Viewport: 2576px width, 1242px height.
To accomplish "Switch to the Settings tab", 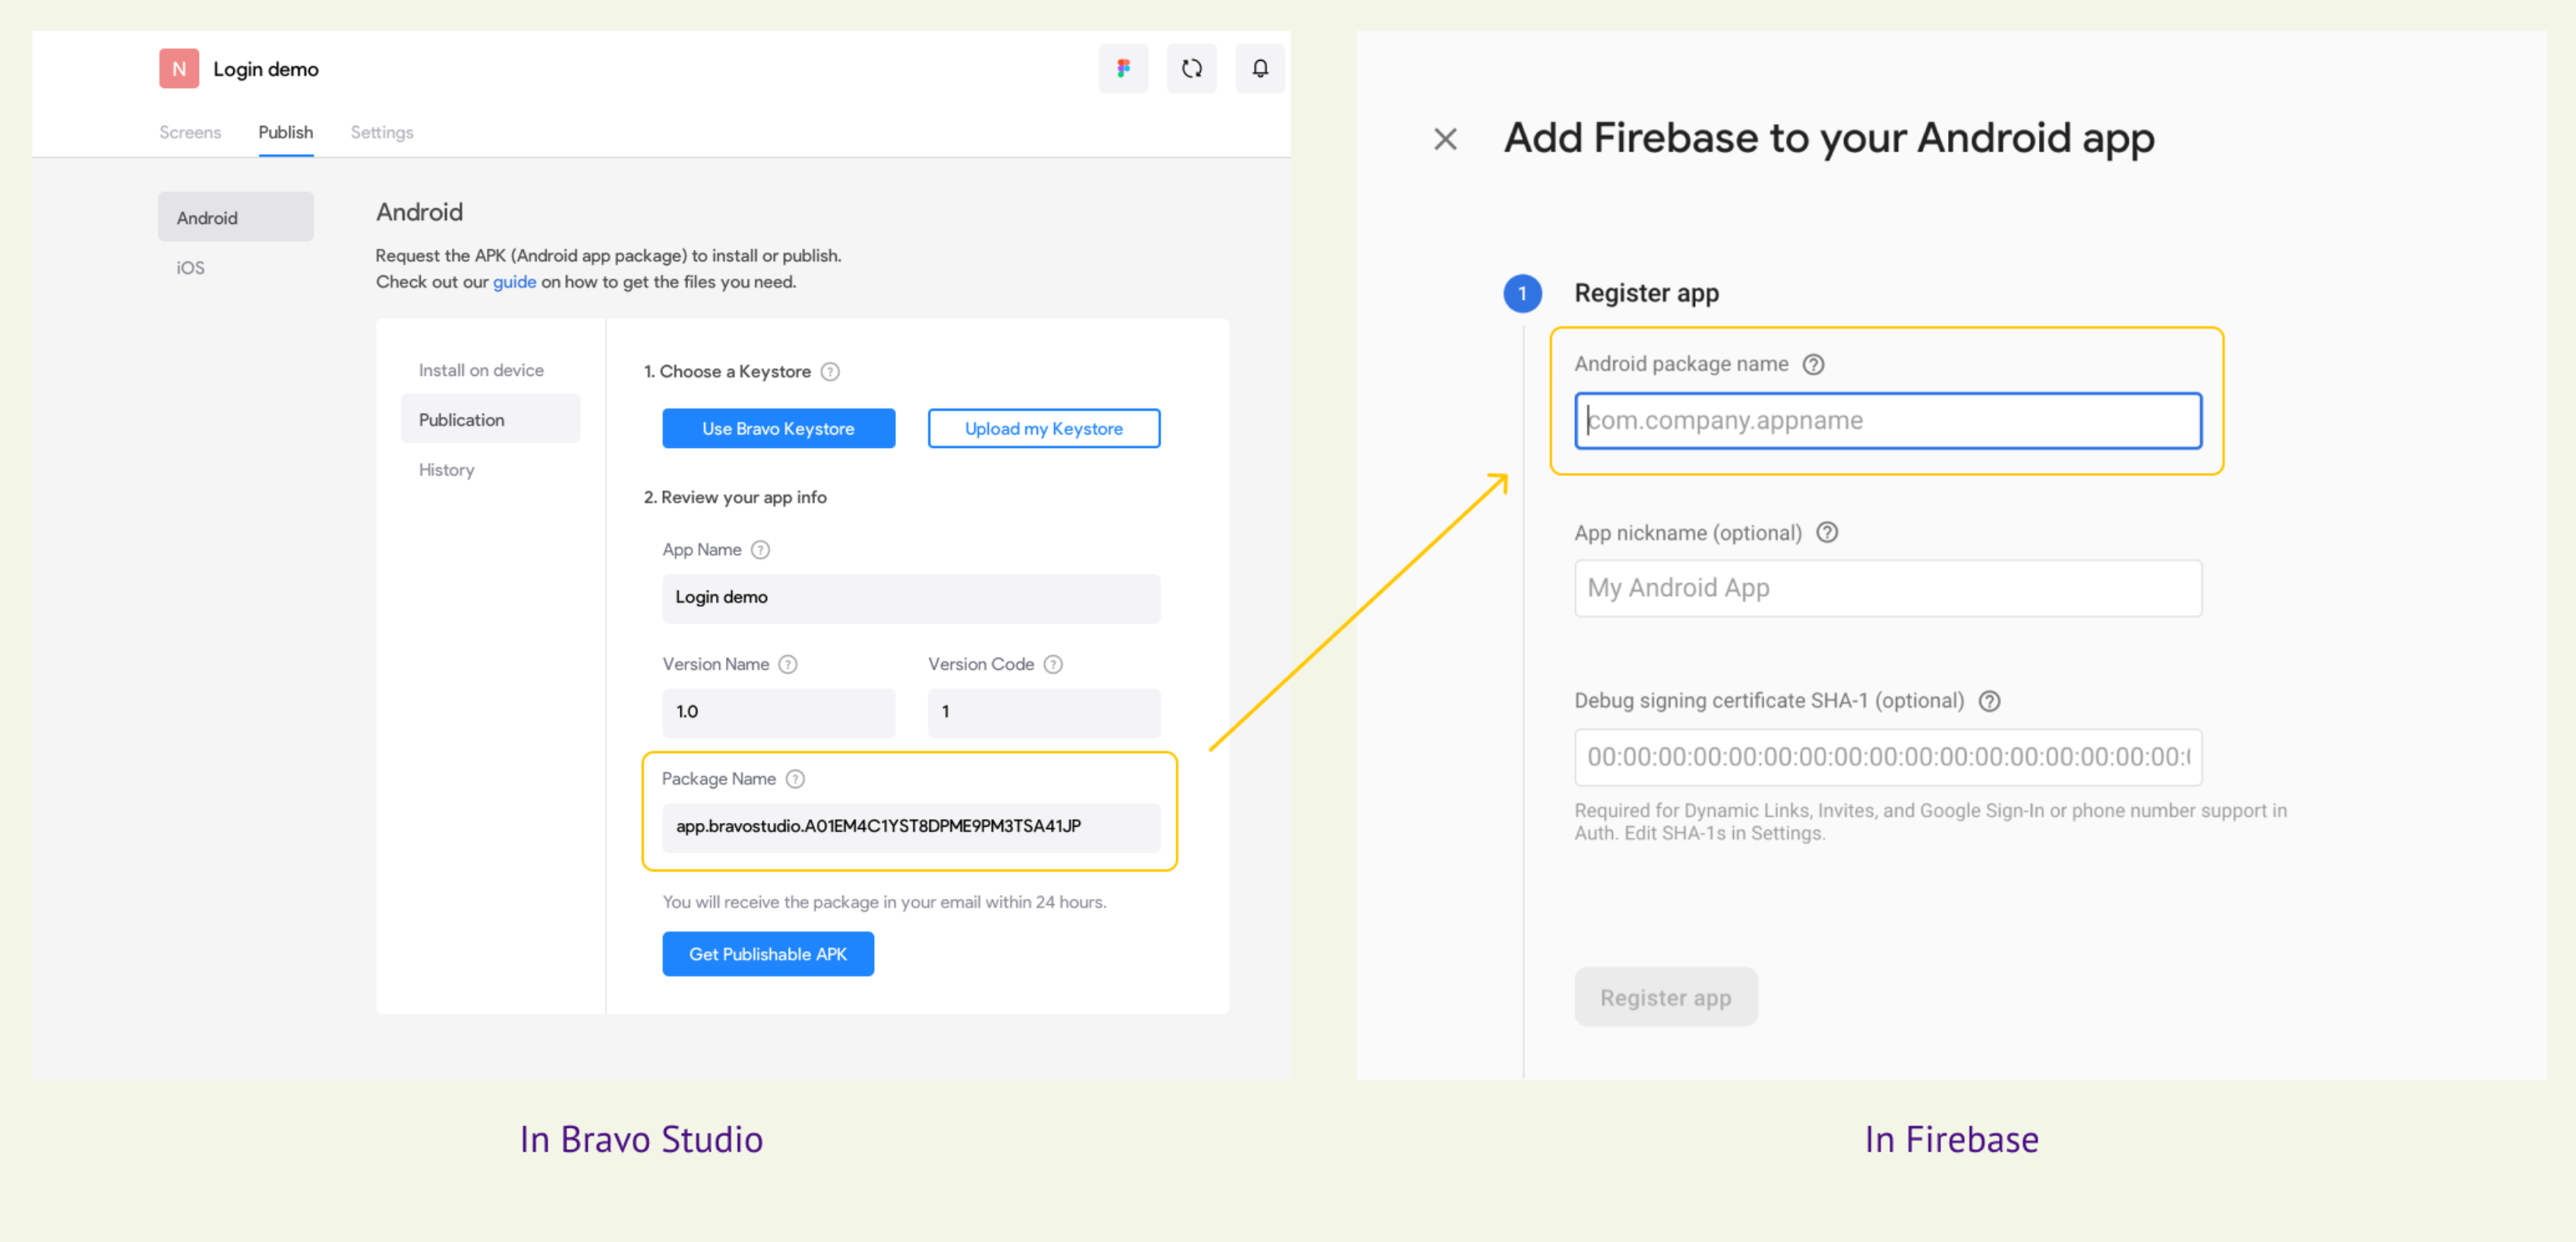I will tap(382, 132).
